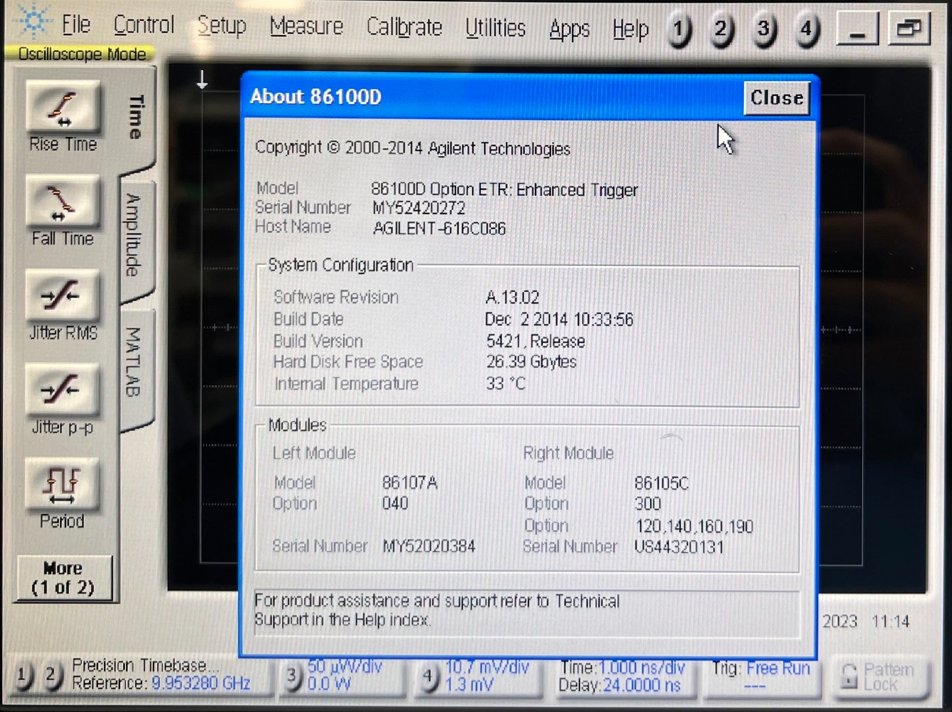Open the Control menu
This screenshot has height=712, width=952.
point(143,26)
